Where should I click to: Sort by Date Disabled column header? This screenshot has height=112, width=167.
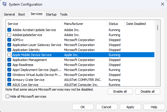(x=139, y=24)
